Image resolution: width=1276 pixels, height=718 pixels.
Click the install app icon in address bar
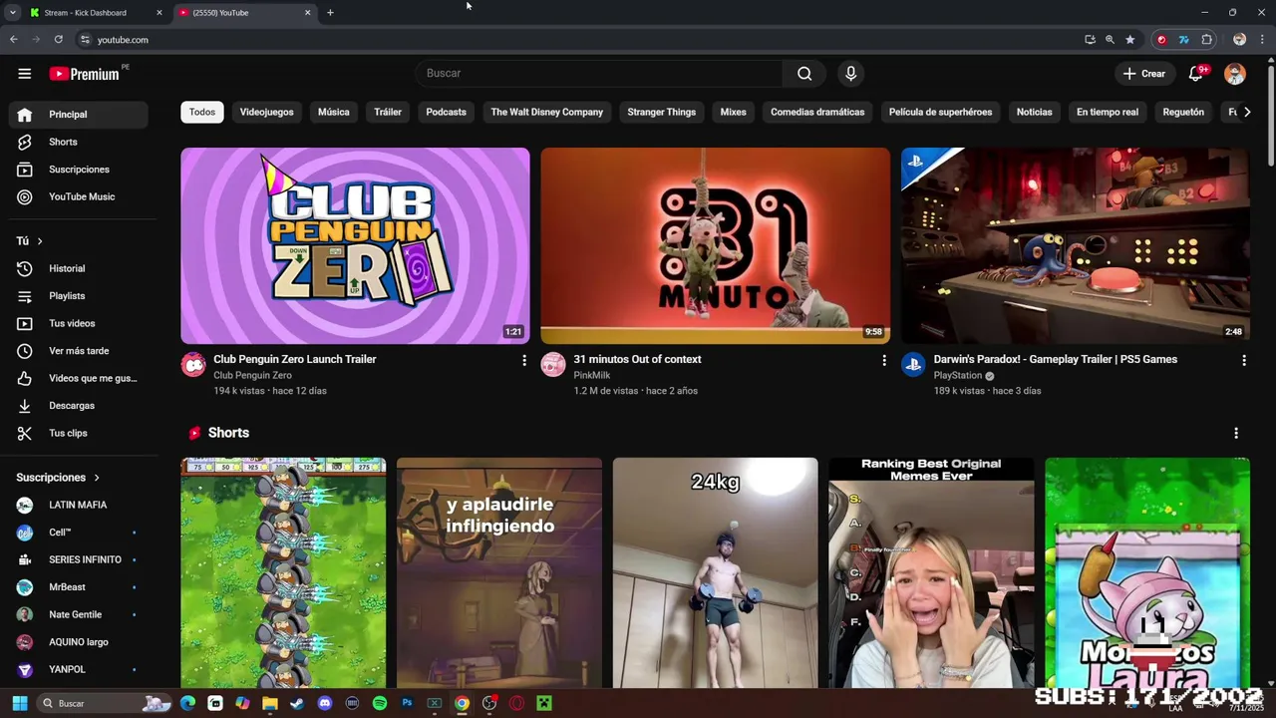tap(1090, 40)
